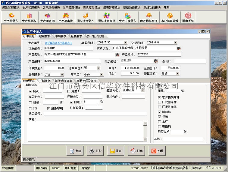Toggle the 网点 checkbox

pos(30,91)
